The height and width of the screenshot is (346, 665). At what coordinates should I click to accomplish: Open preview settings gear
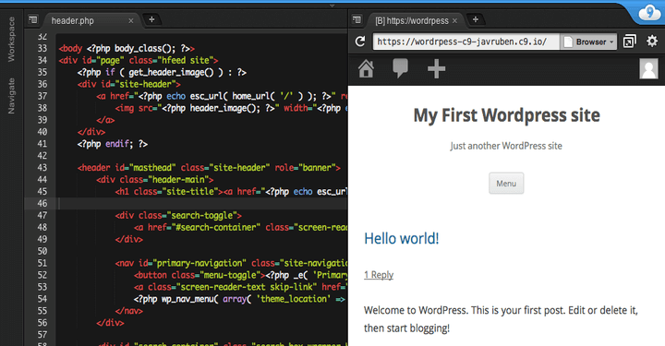click(652, 42)
